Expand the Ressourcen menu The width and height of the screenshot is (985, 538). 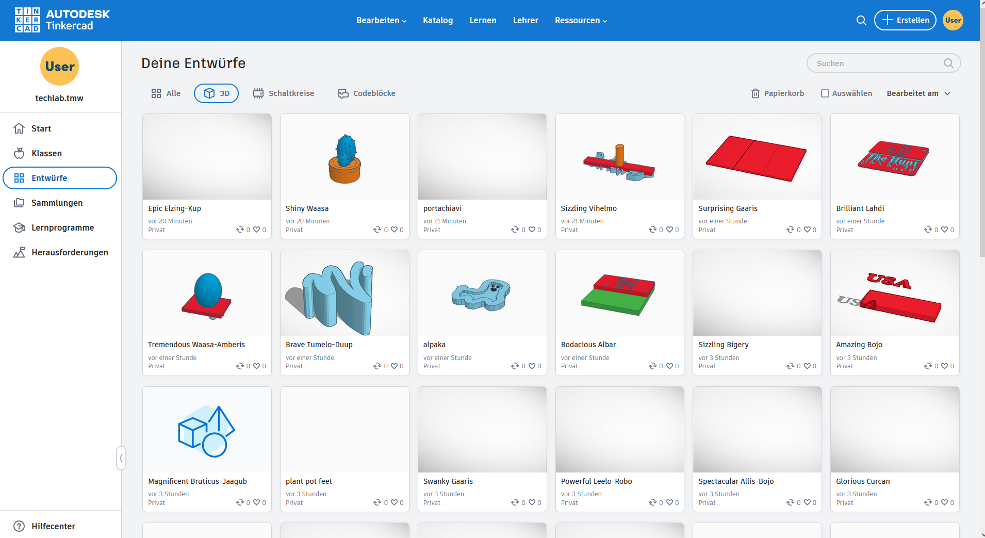tap(581, 21)
